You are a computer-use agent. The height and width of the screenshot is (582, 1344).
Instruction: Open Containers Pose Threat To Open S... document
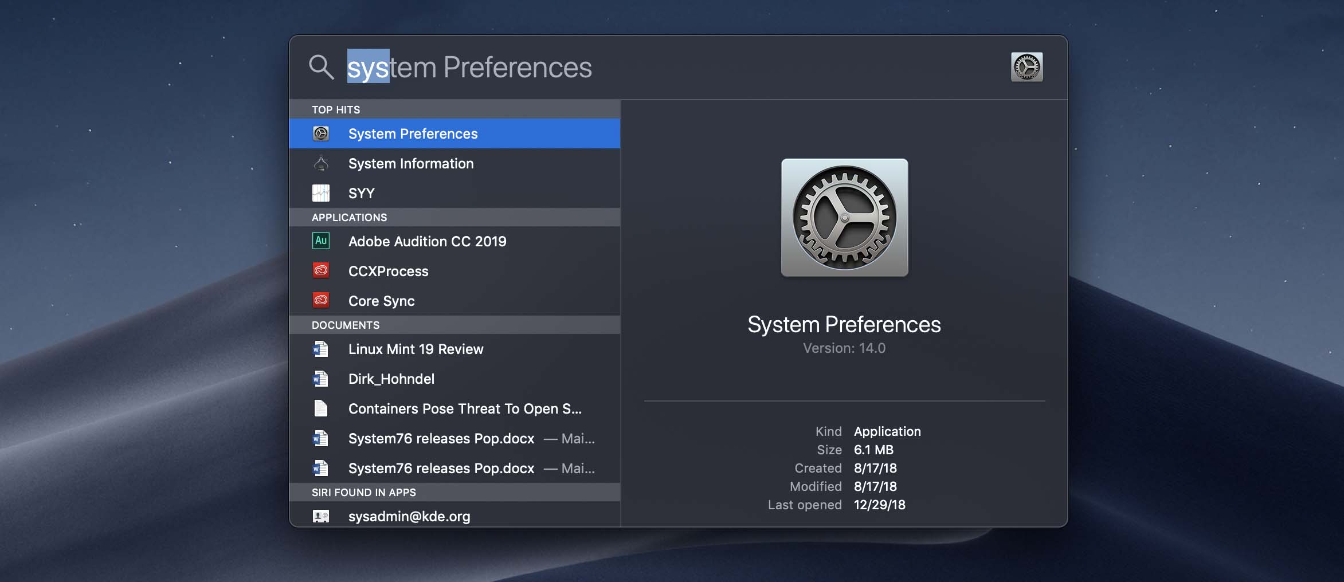464,409
